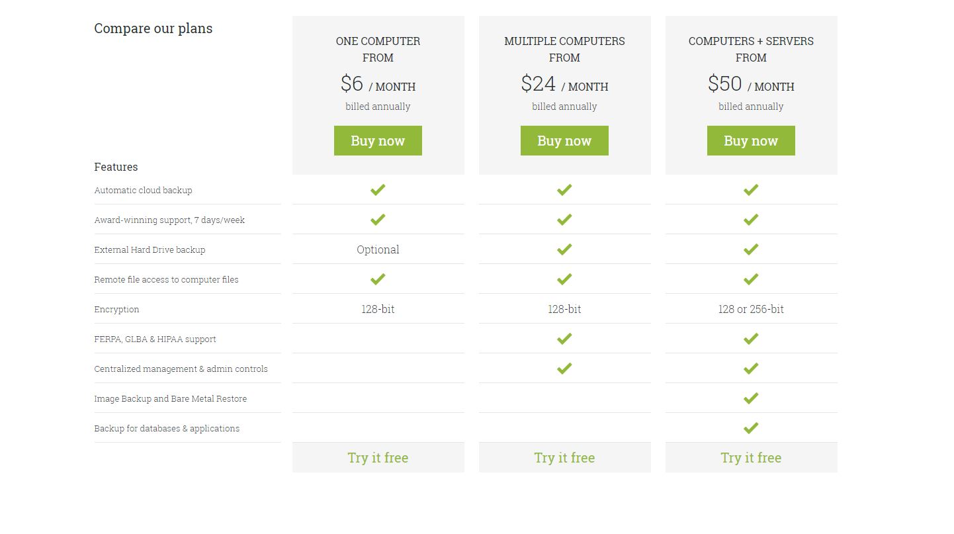Select the 128 or 256-bit encryption text

tap(751, 308)
